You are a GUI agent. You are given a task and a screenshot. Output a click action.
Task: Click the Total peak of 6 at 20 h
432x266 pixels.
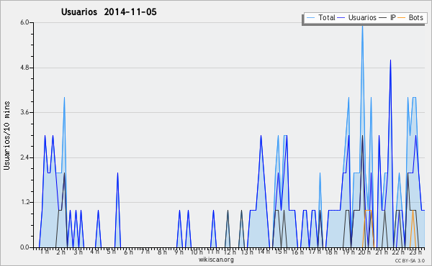[x=362, y=26]
